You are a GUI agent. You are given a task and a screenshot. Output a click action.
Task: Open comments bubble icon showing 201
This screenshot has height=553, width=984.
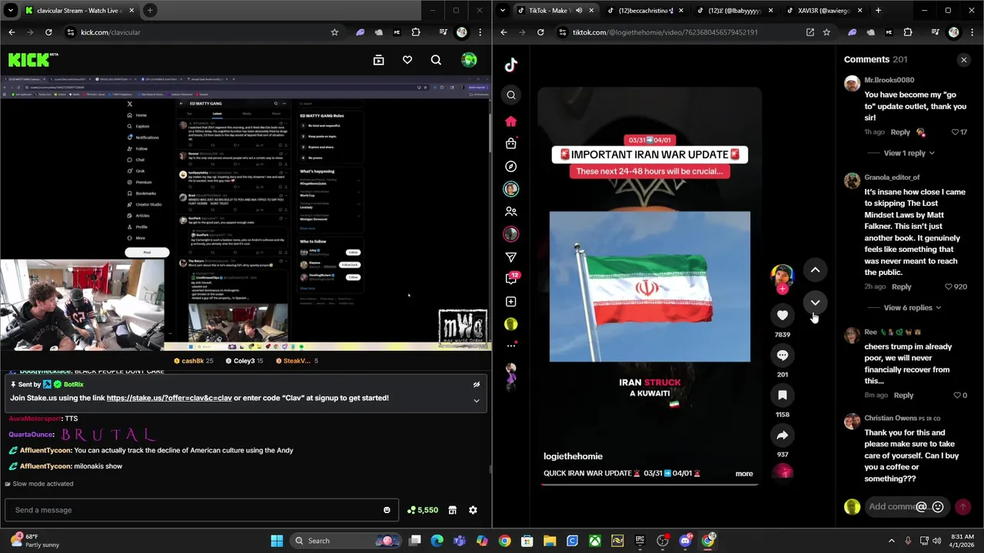click(x=783, y=355)
